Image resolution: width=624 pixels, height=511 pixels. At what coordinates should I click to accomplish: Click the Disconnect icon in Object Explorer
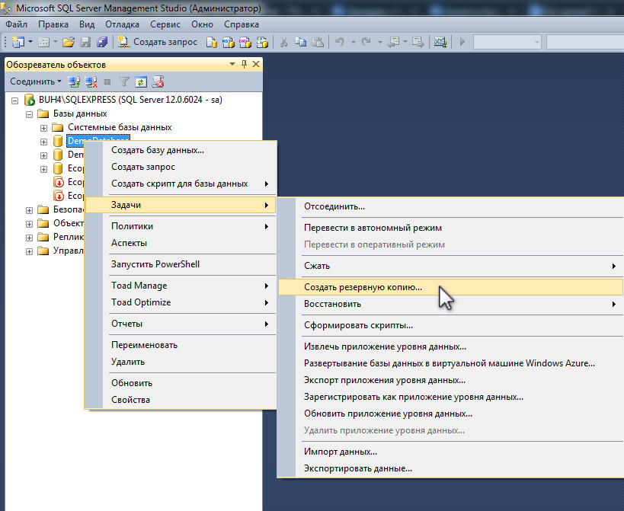pos(91,81)
